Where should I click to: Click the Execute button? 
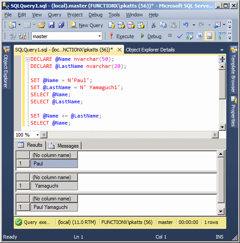(x=122, y=36)
